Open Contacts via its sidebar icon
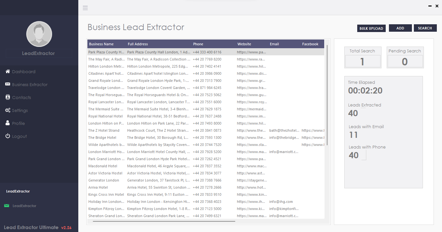 (x=8, y=97)
